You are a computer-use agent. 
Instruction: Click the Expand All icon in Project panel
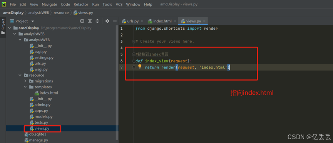point(90,21)
